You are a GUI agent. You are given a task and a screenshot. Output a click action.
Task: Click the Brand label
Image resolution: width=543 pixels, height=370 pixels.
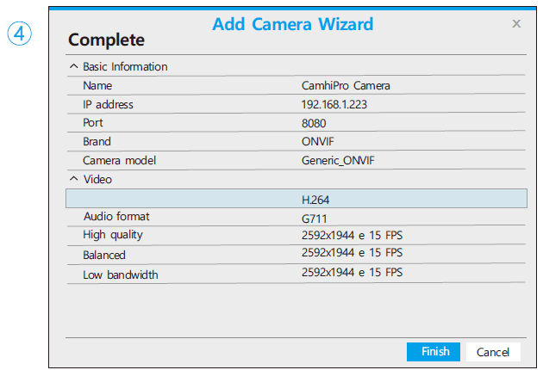pyautogui.click(x=97, y=141)
